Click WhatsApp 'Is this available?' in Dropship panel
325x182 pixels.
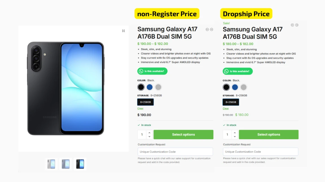pos(238,71)
